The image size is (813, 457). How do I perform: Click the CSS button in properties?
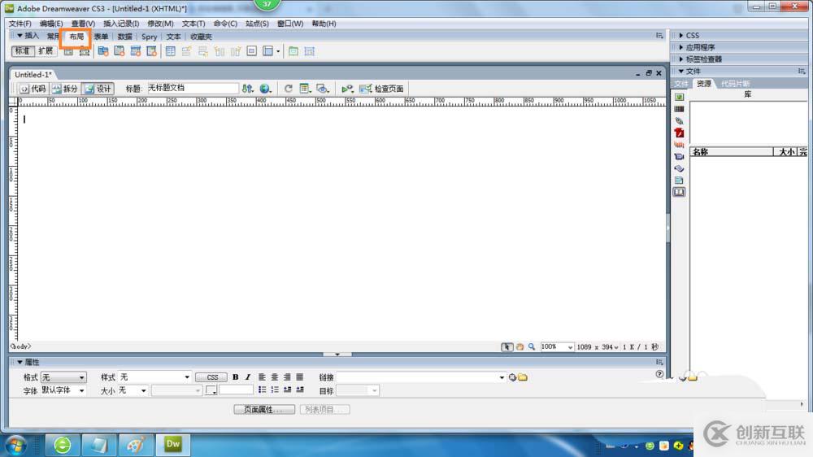(x=211, y=377)
